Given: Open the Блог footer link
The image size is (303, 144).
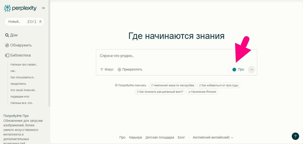Looking at the screenshot, I should click(181, 137).
